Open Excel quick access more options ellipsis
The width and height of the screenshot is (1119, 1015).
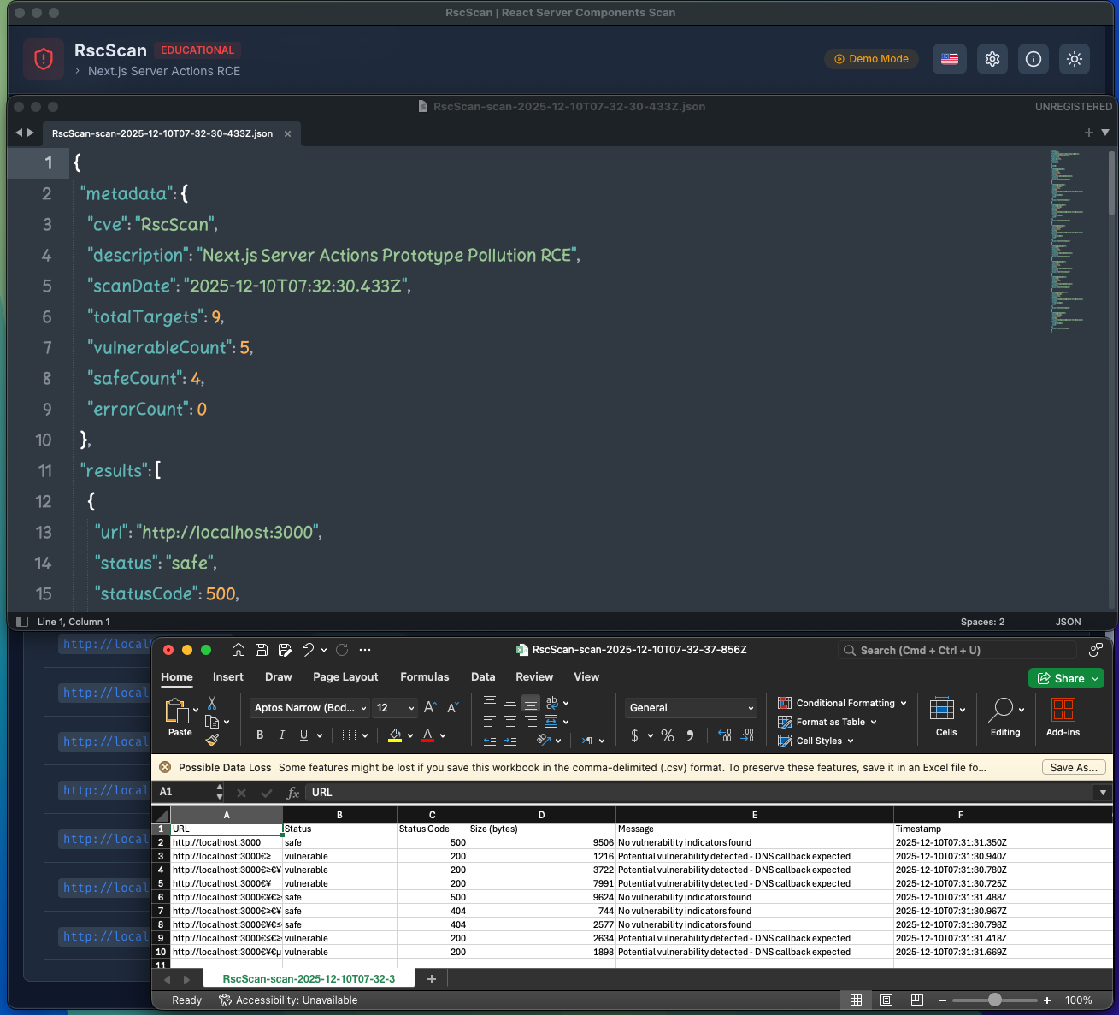pos(365,650)
